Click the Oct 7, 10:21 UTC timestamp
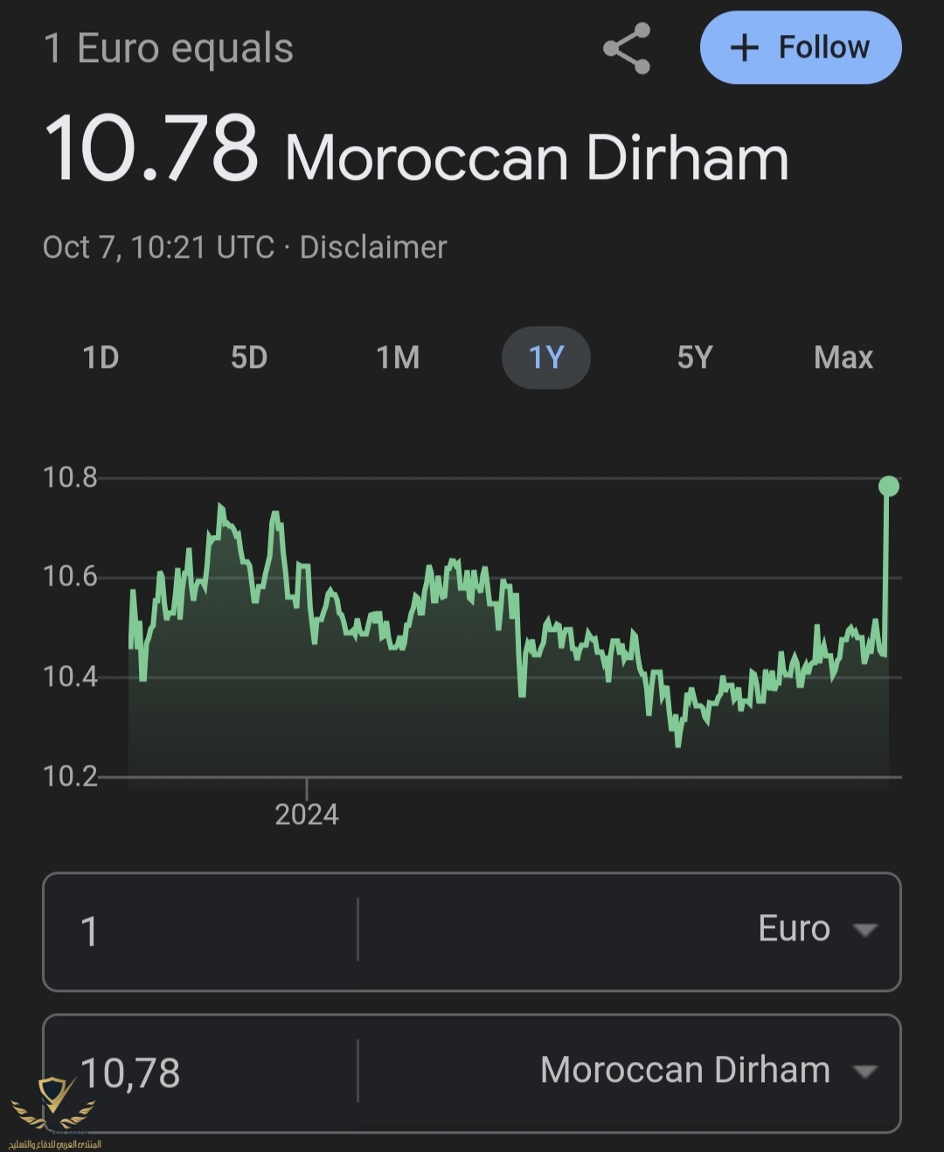 tap(158, 247)
